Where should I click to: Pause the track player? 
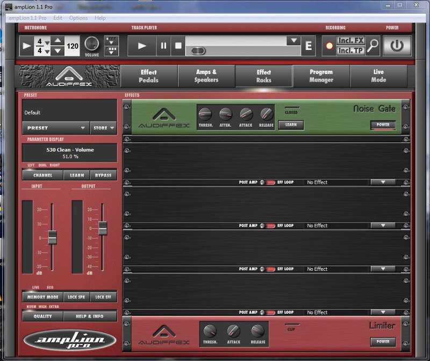163,46
